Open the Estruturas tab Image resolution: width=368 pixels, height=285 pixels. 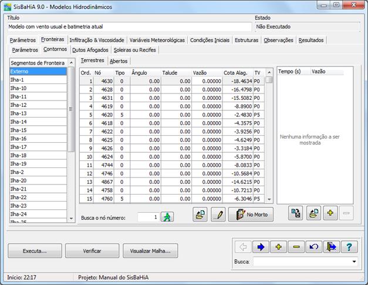247,40
